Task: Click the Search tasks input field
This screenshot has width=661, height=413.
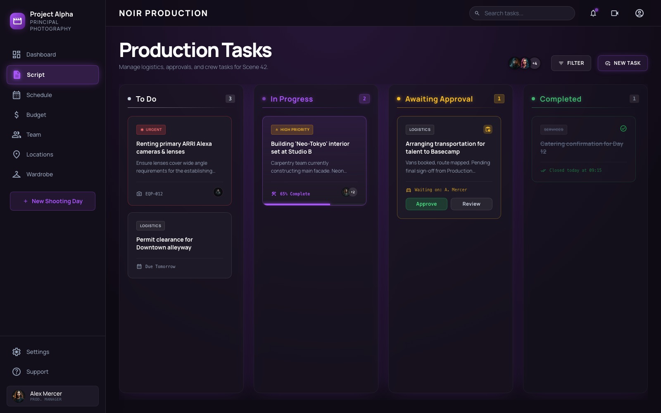Action: click(x=522, y=13)
